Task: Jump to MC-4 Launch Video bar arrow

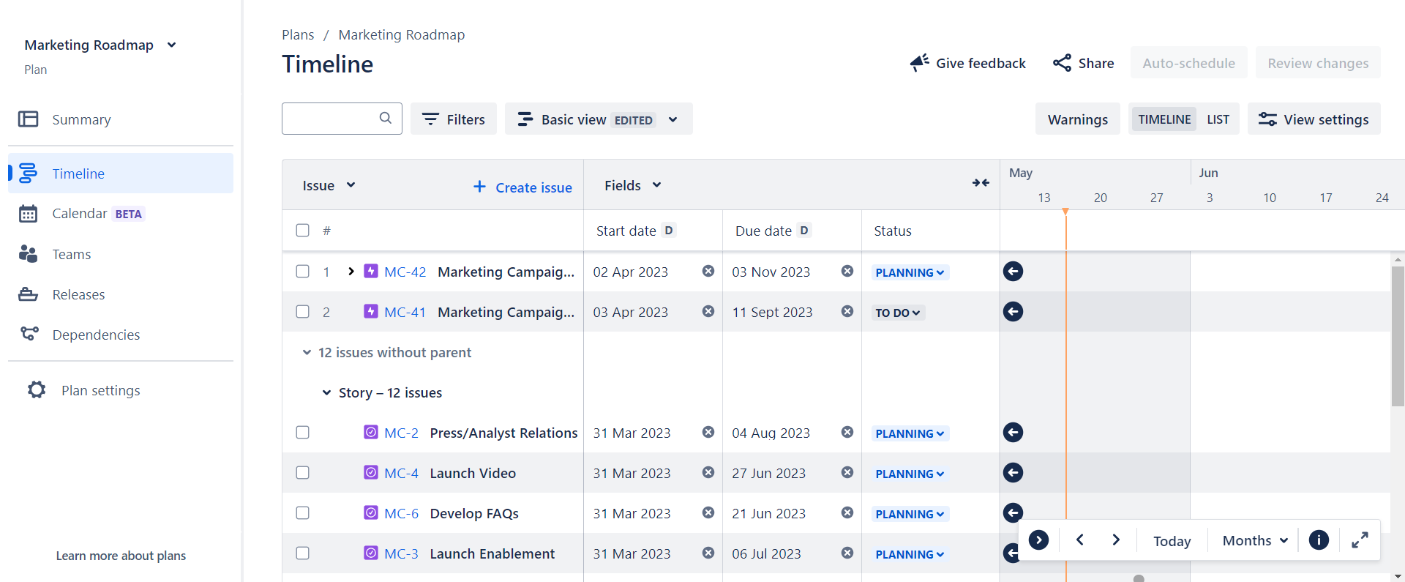Action: coord(1013,473)
